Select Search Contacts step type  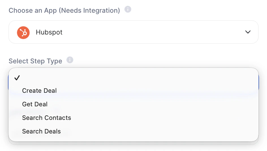[x=46, y=118]
